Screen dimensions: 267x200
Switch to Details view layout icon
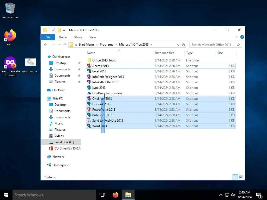[x=235, y=177]
